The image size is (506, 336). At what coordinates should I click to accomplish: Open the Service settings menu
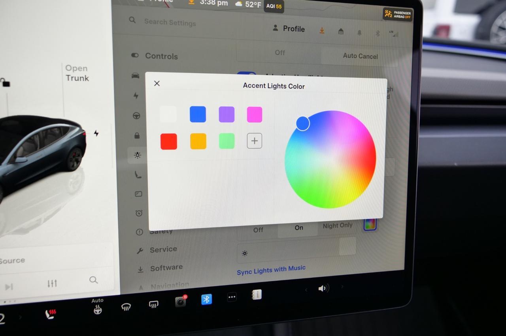(163, 250)
